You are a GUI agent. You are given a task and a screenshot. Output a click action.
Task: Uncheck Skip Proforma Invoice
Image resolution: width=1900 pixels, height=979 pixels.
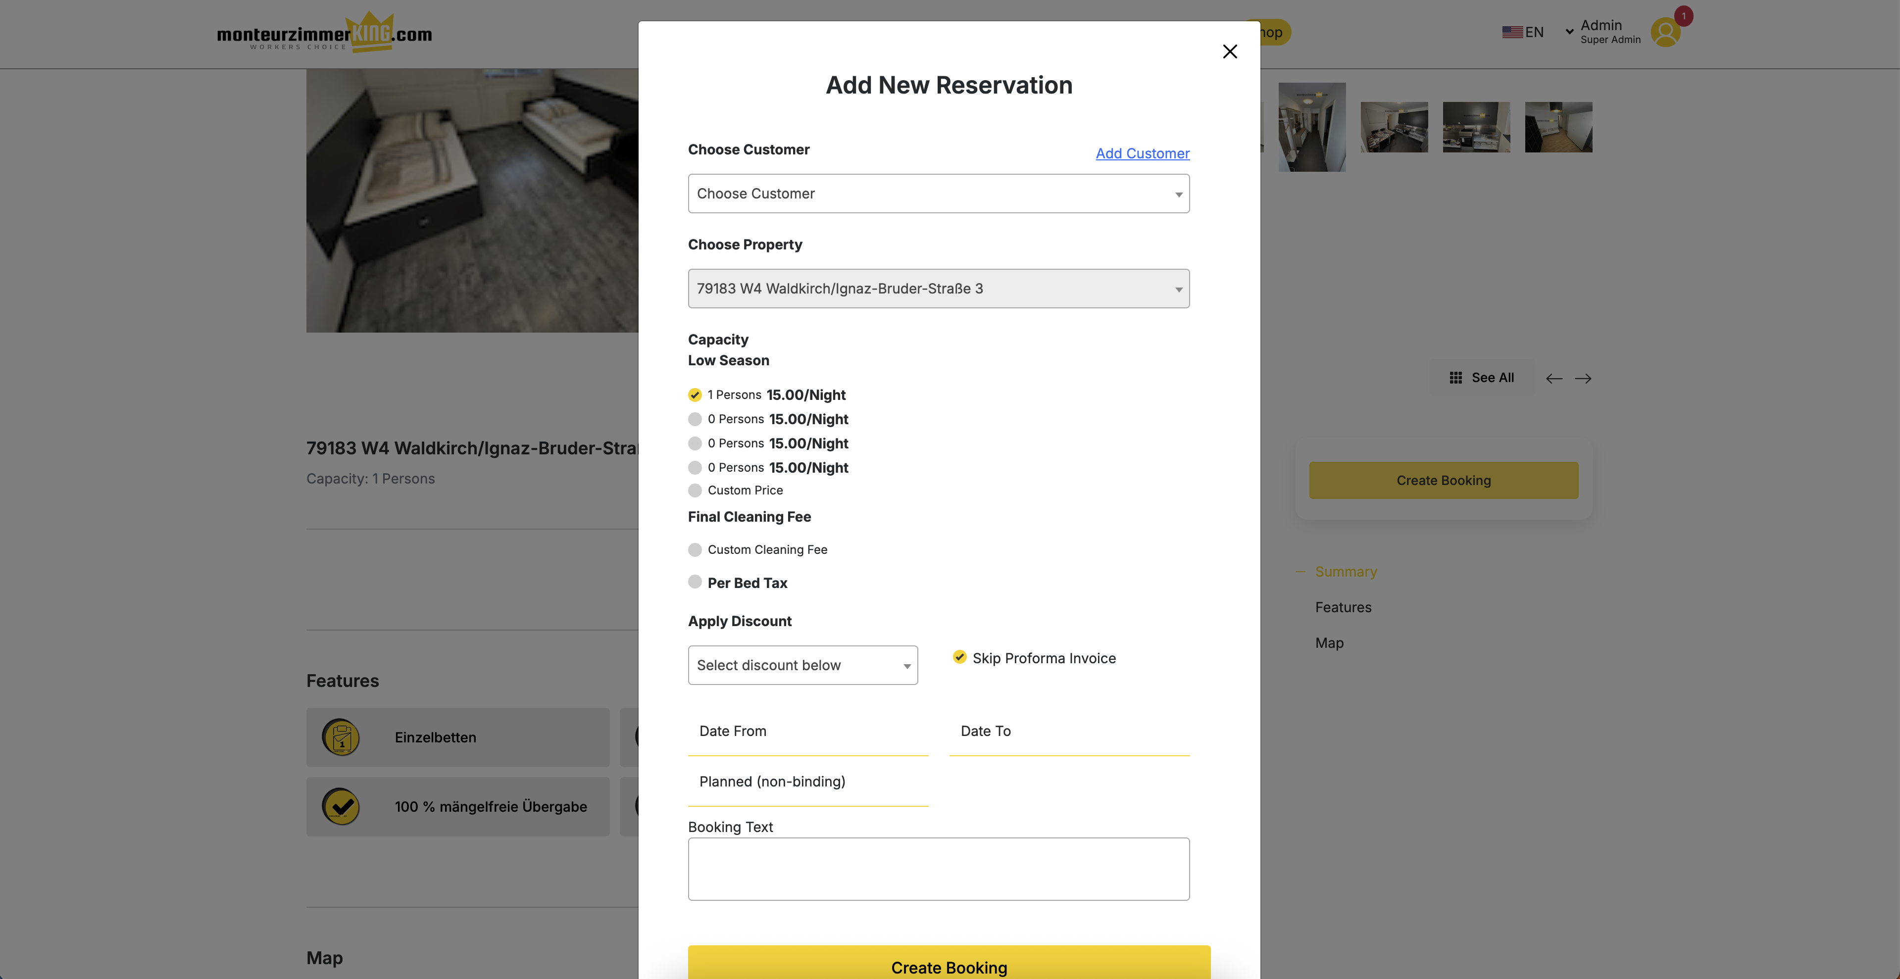point(959,657)
